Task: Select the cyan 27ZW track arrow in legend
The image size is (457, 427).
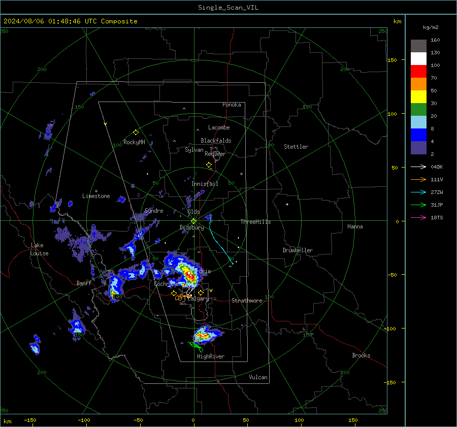Action: (418, 192)
